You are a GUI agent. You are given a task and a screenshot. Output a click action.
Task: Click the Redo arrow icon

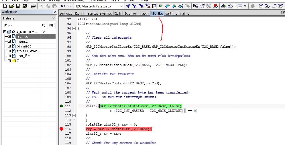[69, 6]
